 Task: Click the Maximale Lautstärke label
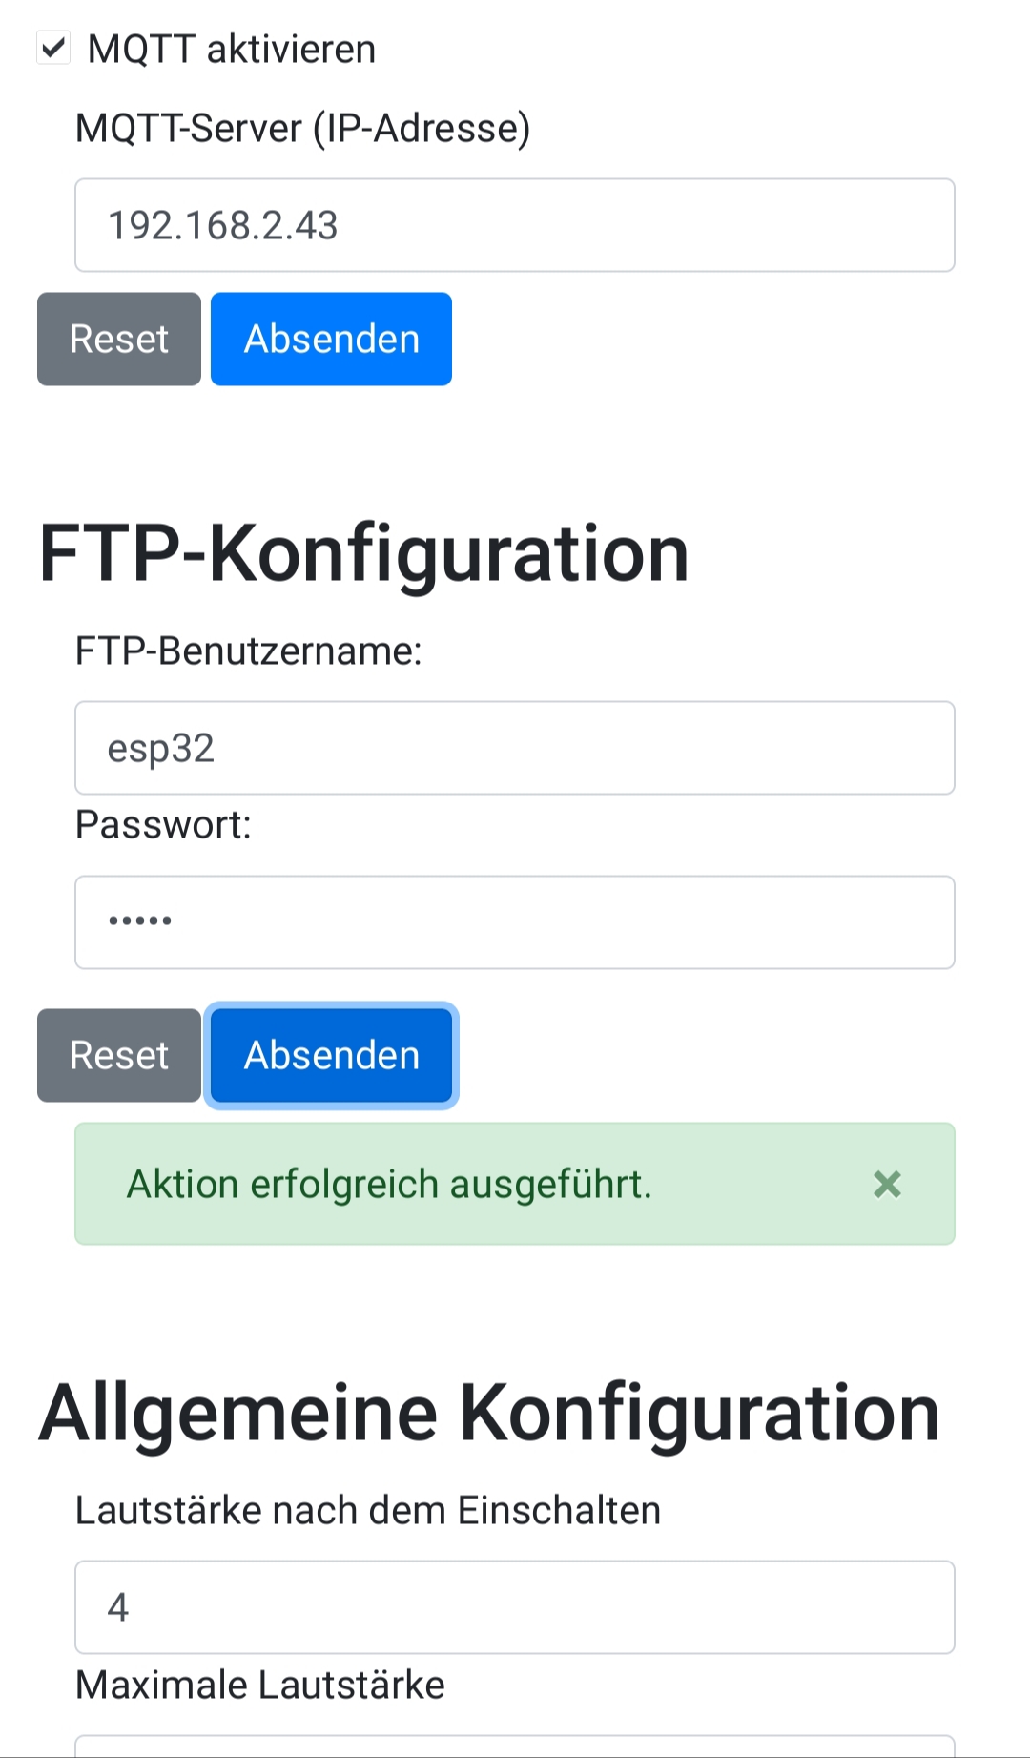(x=260, y=1685)
